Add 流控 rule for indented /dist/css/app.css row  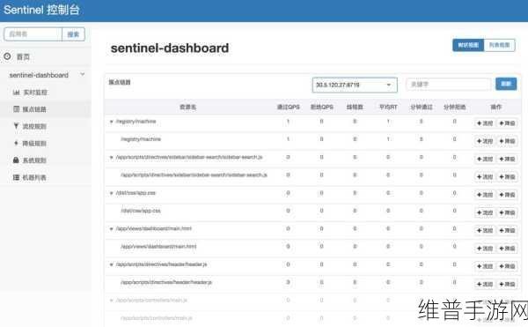(x=485, y=212)
